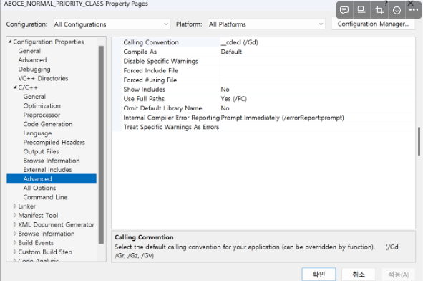Open the Code Generation page
Viewport: 423px width, 281px height.
click(x=48, y=124)
